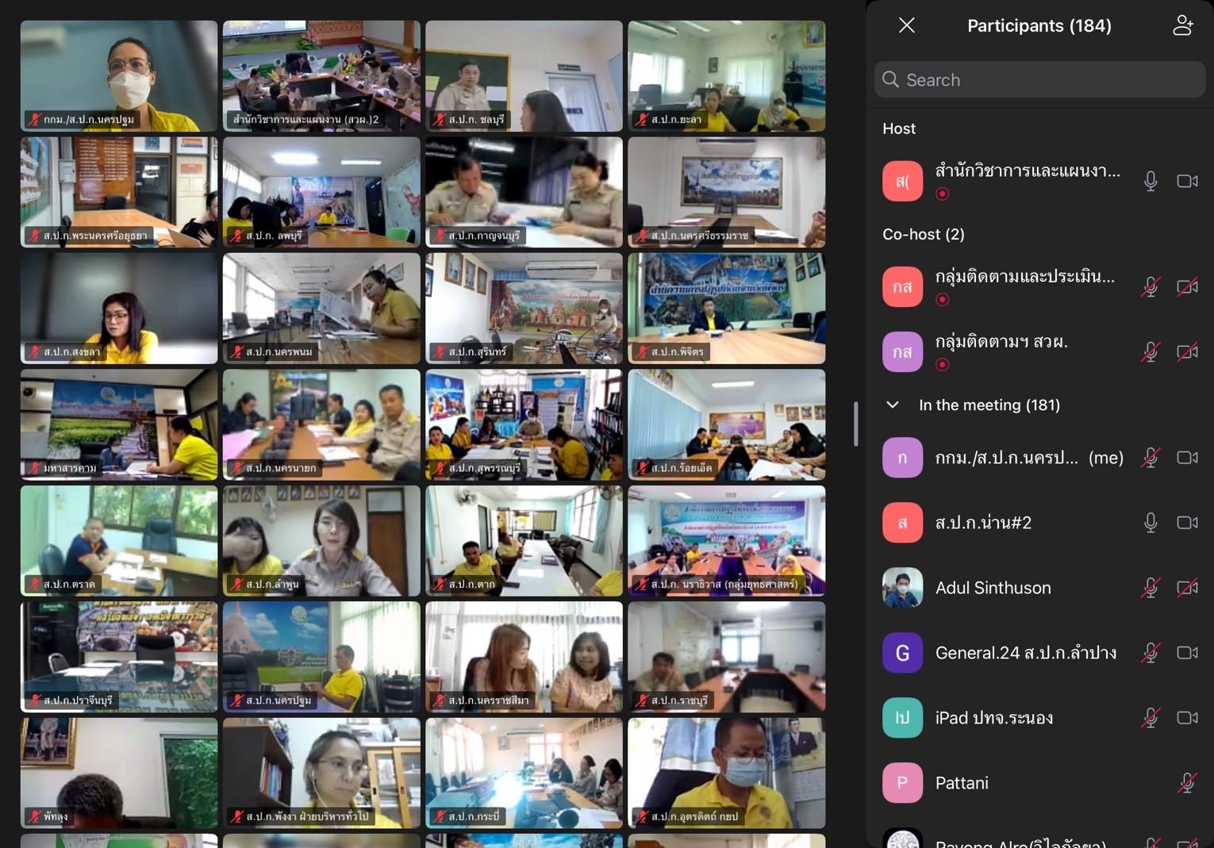Open the Adul Sinthuson participant entry
1214x848 pixels.
[x=1039, y=588]
